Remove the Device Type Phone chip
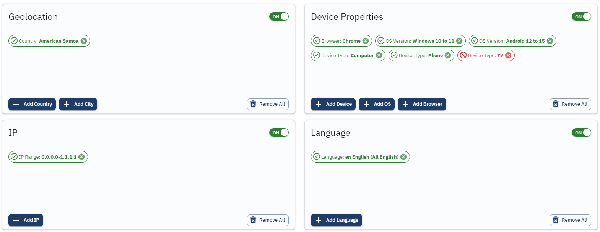Screen dimensions: 600x232 [x=448, y=55]
